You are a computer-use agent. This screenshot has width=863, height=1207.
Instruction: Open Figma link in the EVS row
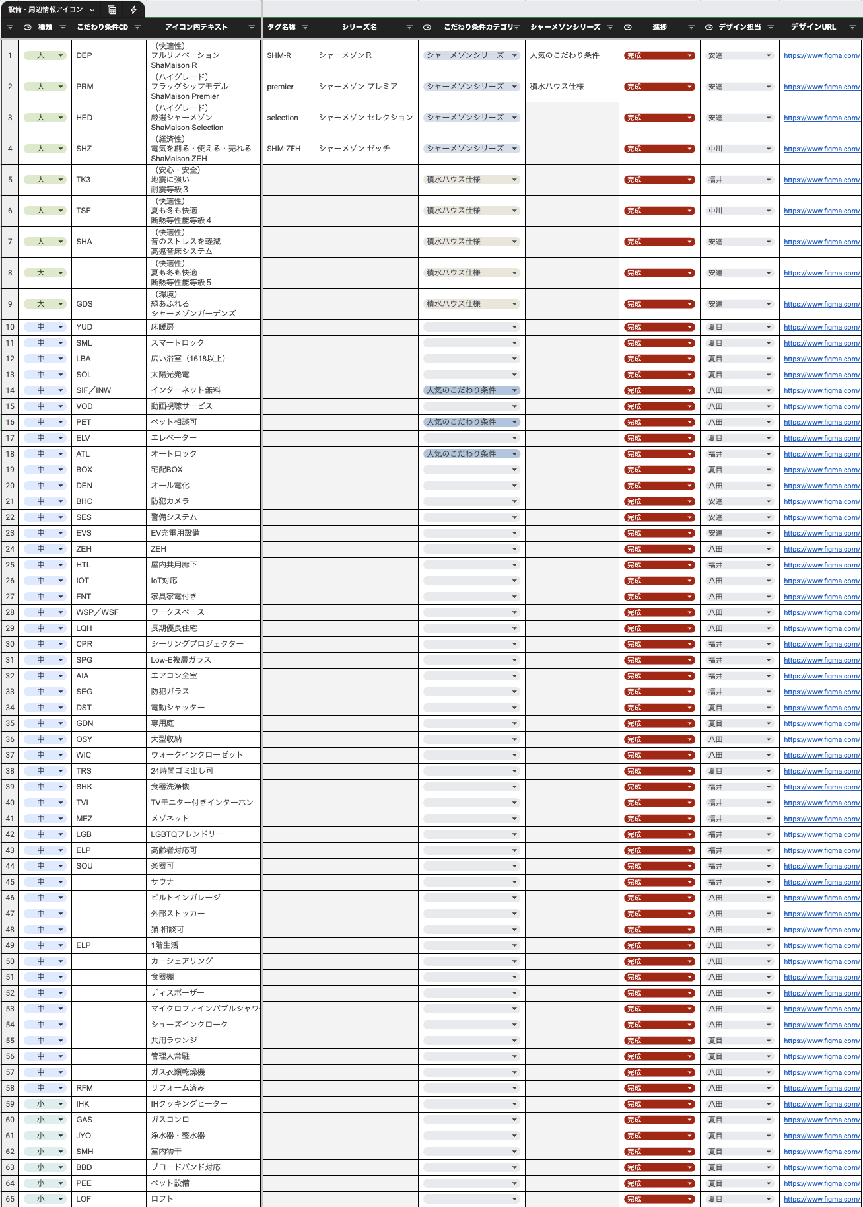pyautogui.click(x=822, y=533)
